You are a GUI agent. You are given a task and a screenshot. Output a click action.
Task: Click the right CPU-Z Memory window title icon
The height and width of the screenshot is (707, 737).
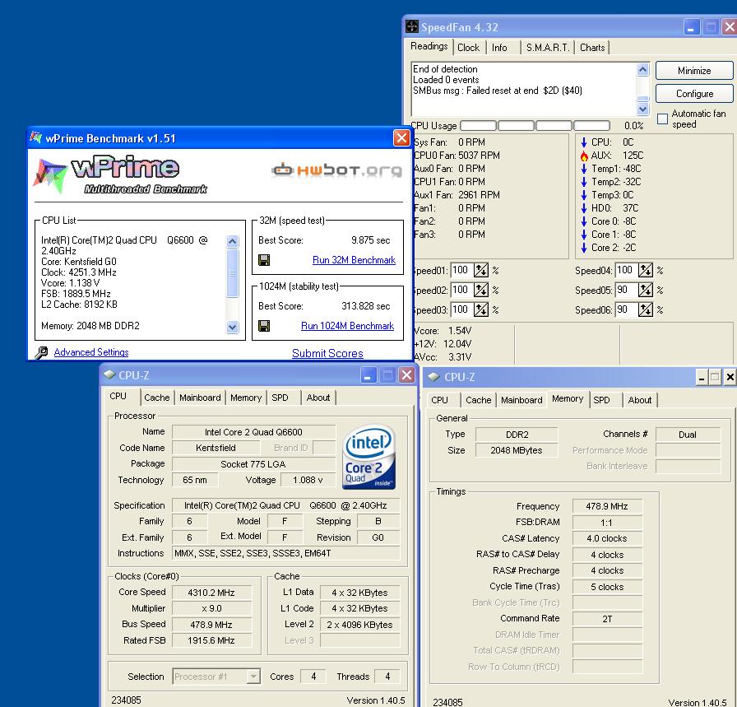point(433,377)
